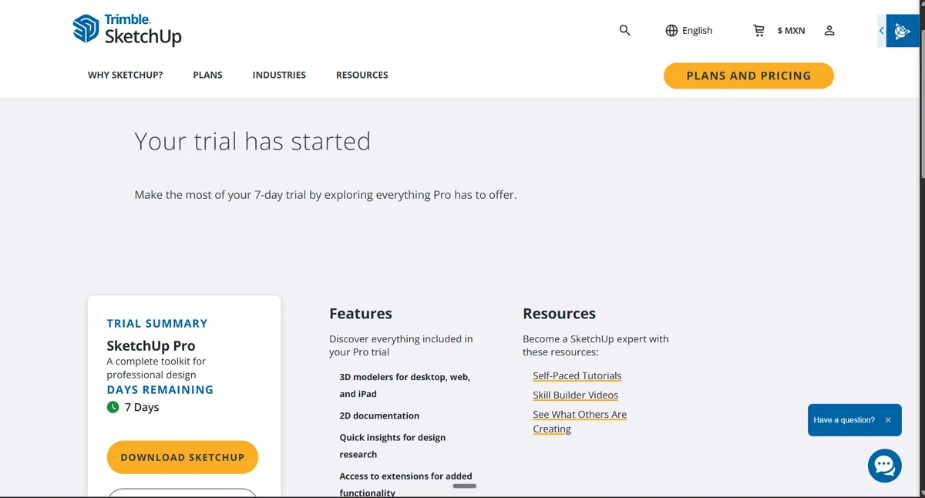Click the Features heading

(360, 314)
